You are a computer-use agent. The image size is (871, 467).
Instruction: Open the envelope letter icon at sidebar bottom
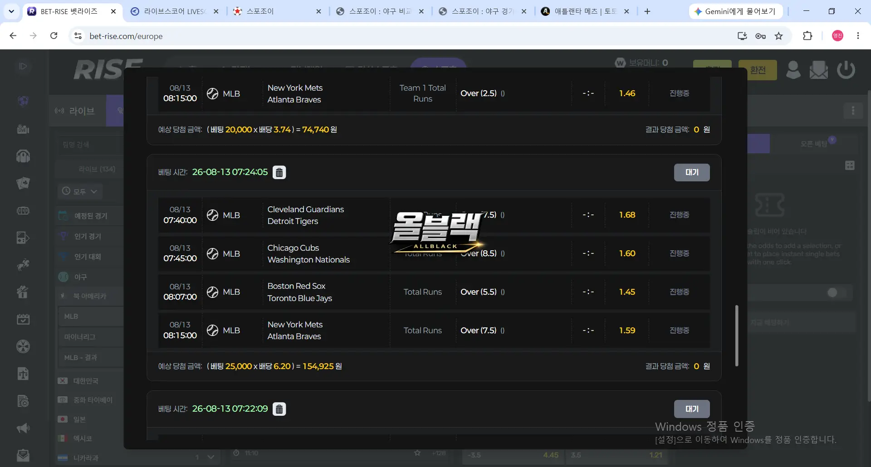click(x=23, y=455)
